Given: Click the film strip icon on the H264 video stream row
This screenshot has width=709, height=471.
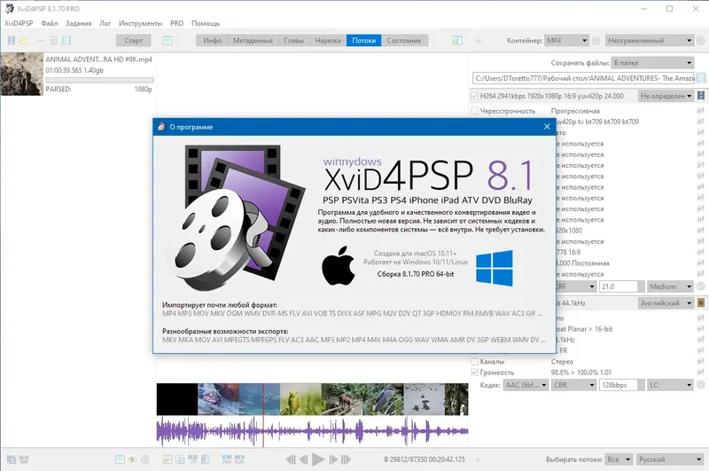Looking at the screenshot, I should point(701,96).
